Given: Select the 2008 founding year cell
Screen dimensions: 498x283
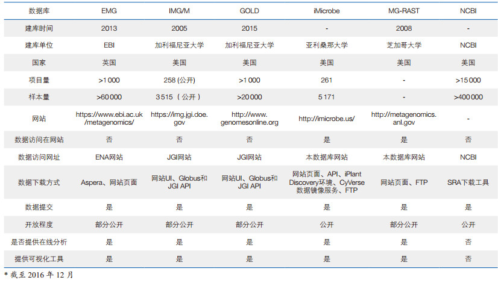Looking at the screenshot, I should [404, 28].
